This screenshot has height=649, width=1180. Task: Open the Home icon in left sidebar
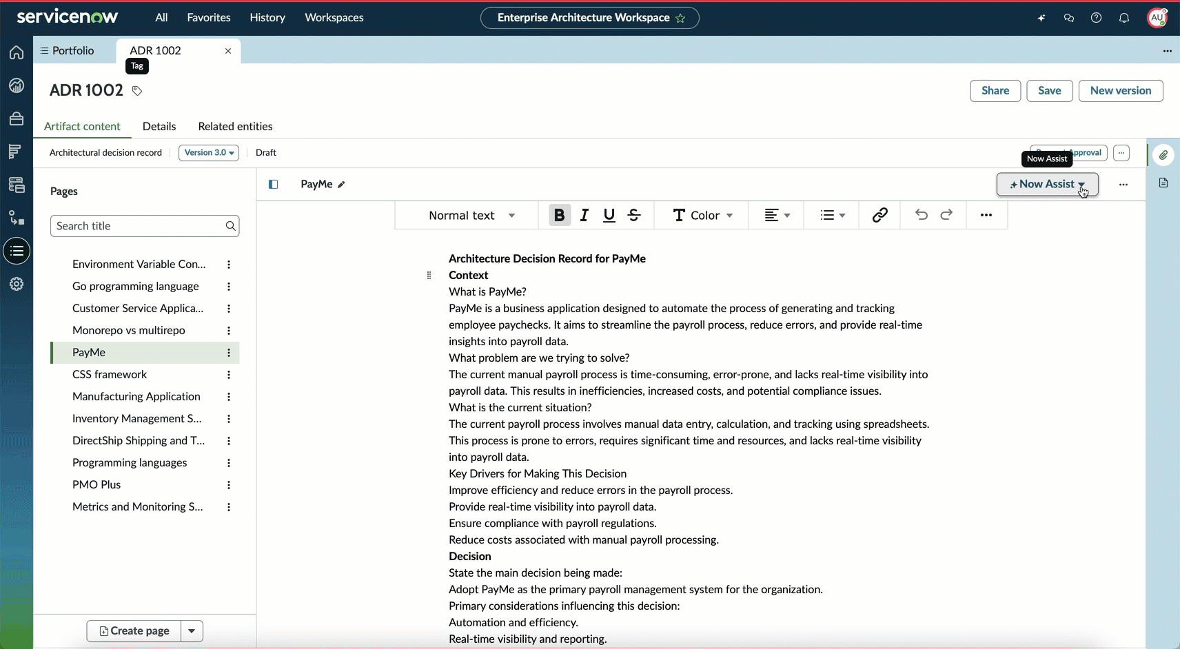tap(17, 52)
